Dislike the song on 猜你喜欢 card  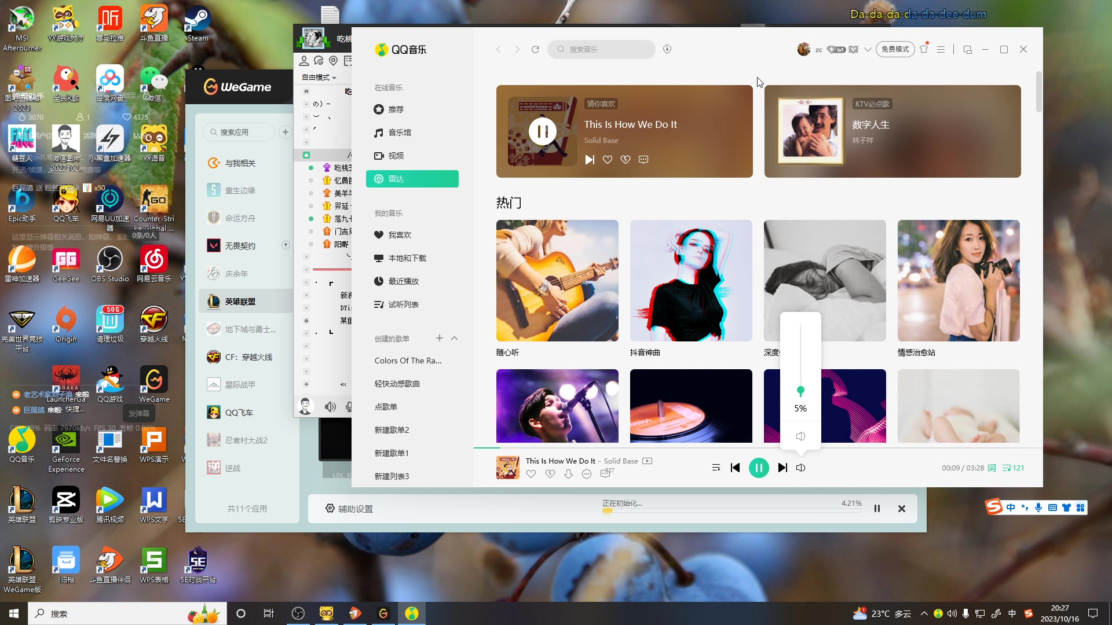(625, 160)
